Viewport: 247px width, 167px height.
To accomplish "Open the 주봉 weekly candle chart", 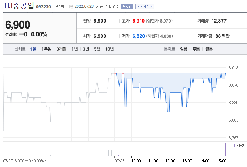I will click(x=196, y=49).
